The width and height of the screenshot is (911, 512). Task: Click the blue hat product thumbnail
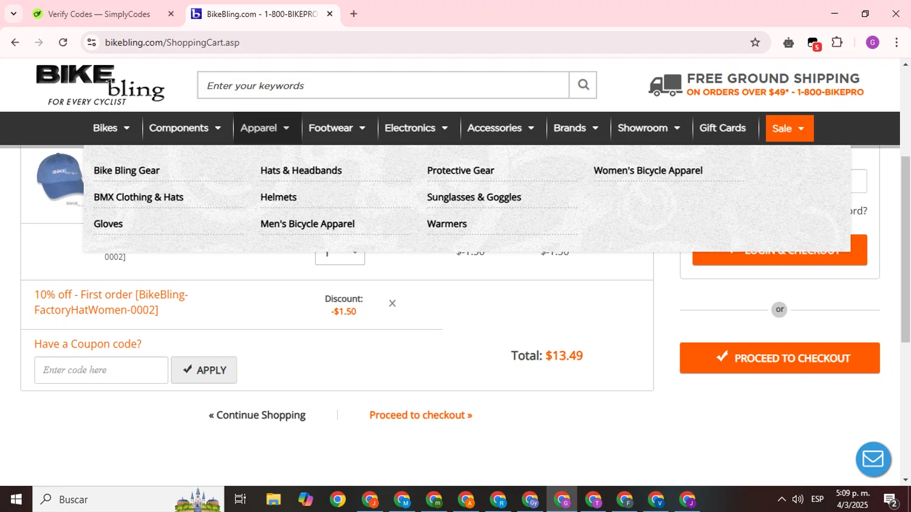coord(59,177)
